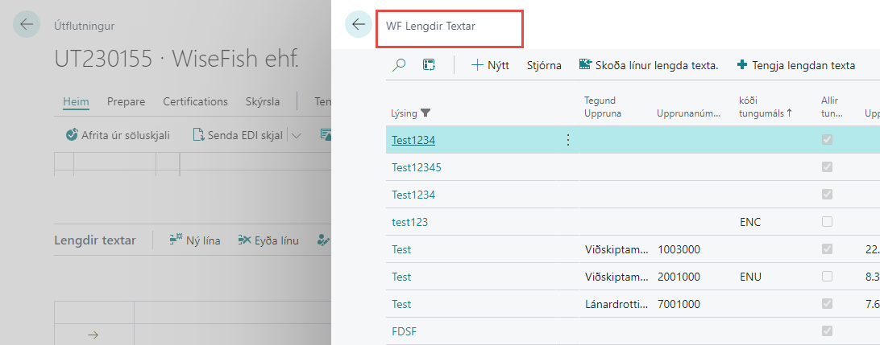Click the back arrow in WF Lengdir Textar
The width and height of the screenshot is (880, 345).
point(359,25)
